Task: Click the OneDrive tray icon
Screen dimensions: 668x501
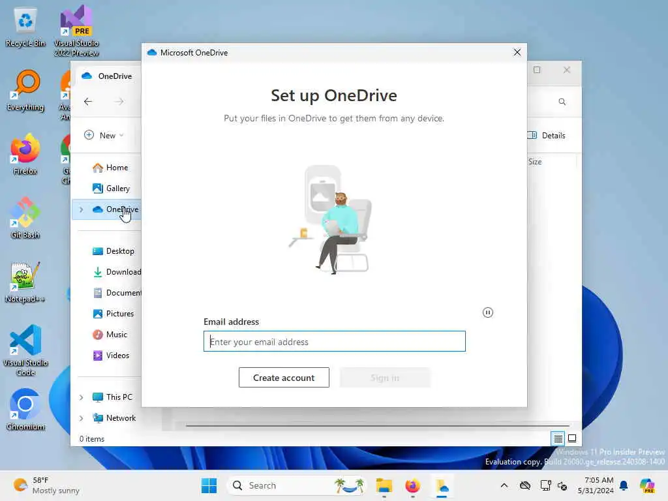Action: pos(525,485)
